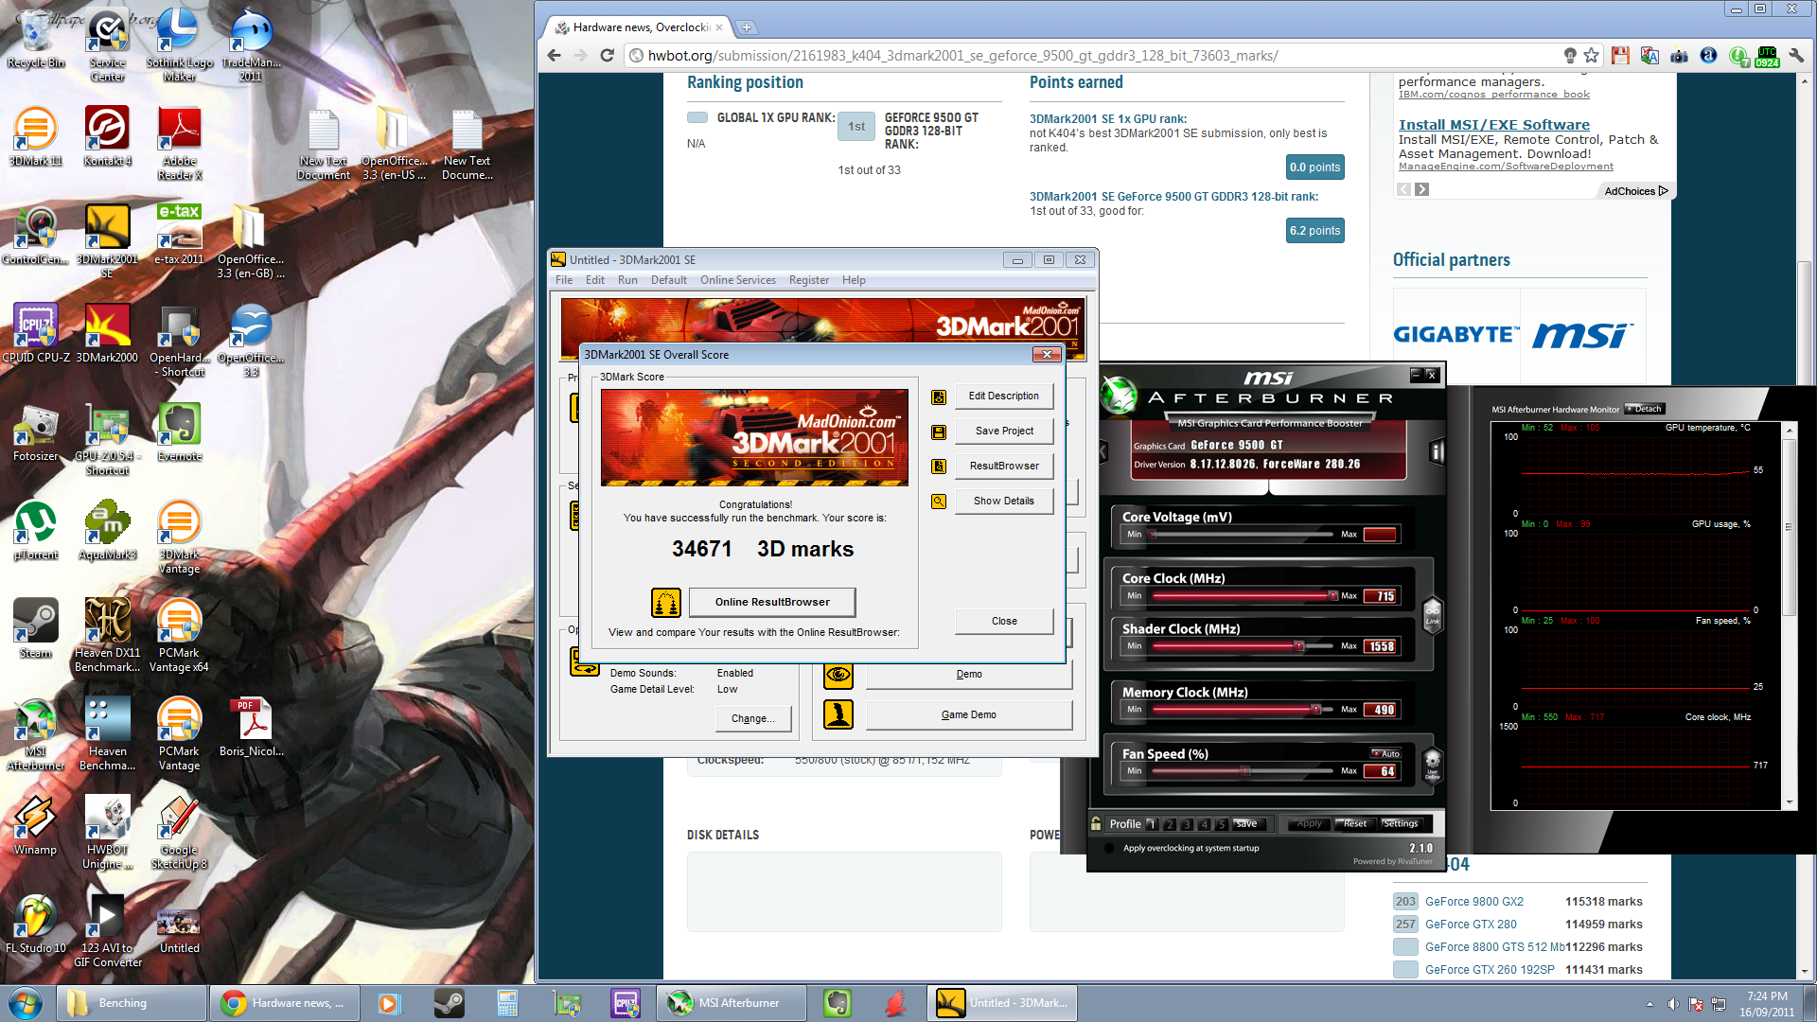Click the UTC clock extension icon
The image size is (1817, 1022).
click(1767, 57)
